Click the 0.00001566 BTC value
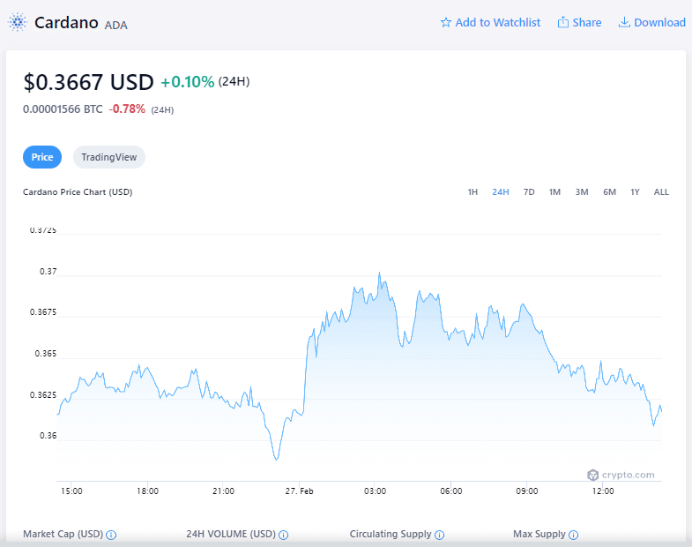Image resolution: width=692 pixels, height=547 pixels. click(63, 109)
